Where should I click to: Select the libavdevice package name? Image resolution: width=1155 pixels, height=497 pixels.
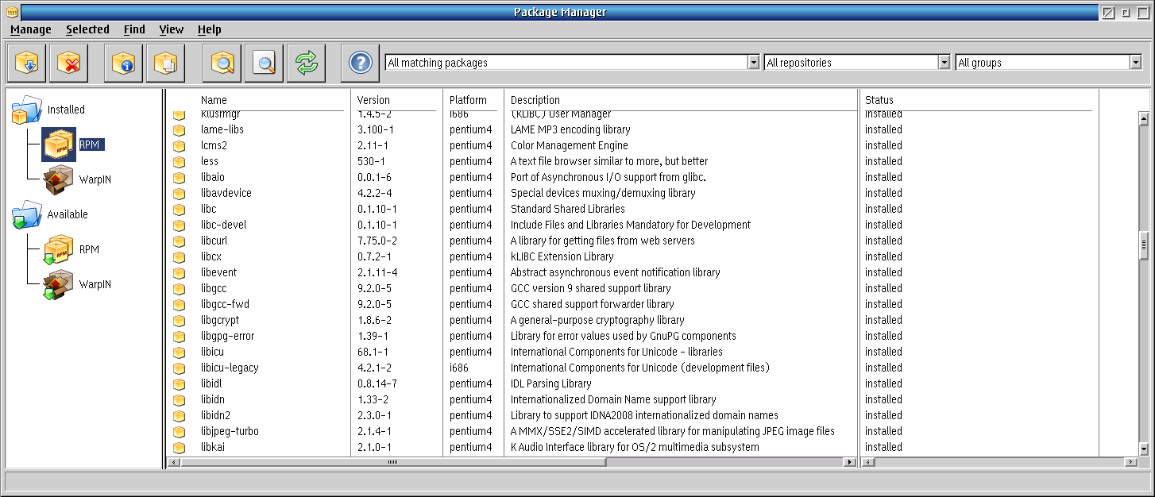(226, 193)
